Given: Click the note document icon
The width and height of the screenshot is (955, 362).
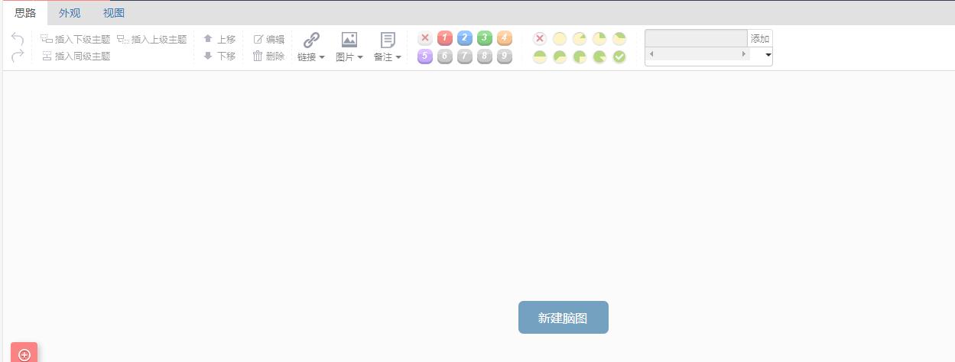Looking at the screenshot, I should (388, 40).
